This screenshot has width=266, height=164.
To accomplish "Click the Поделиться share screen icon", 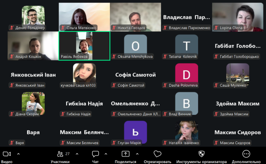I will (125, 154).
